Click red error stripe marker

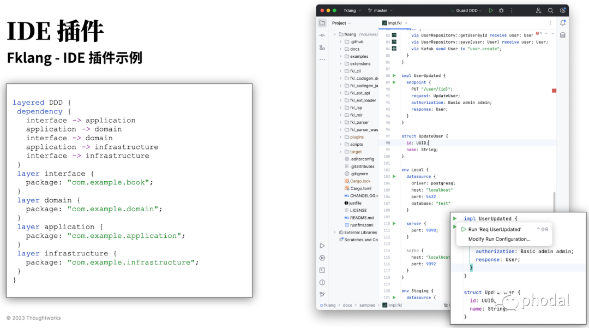pos(554,91)
